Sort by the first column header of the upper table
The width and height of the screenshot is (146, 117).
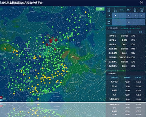click(x=114, y=32)
